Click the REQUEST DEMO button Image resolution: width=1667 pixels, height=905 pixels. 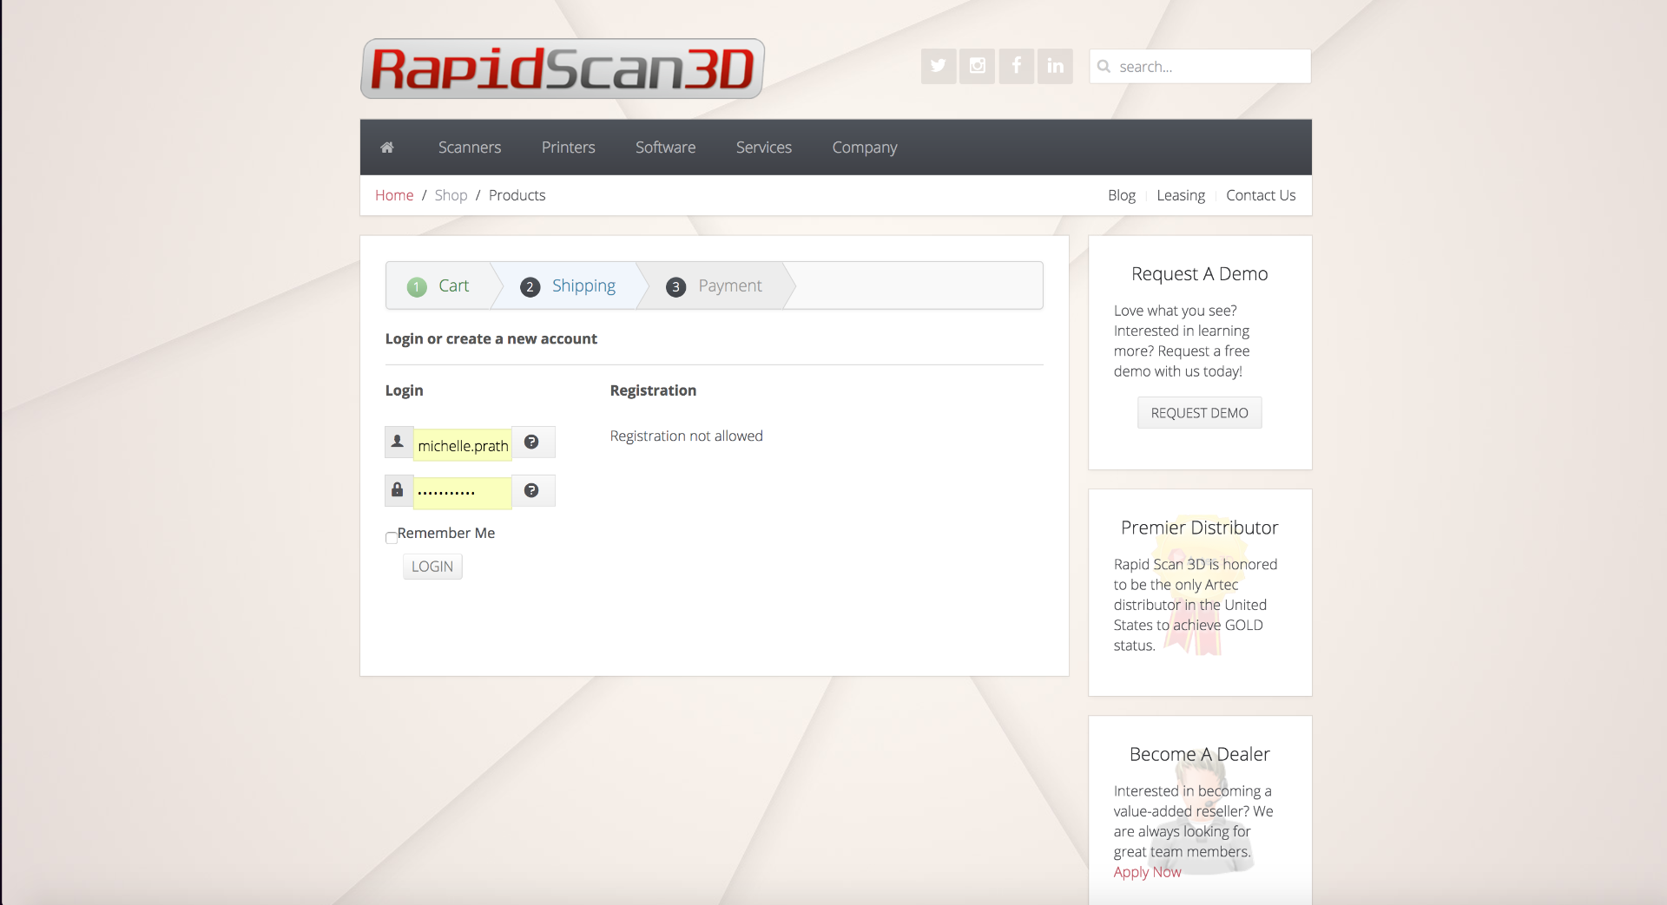1200,413
